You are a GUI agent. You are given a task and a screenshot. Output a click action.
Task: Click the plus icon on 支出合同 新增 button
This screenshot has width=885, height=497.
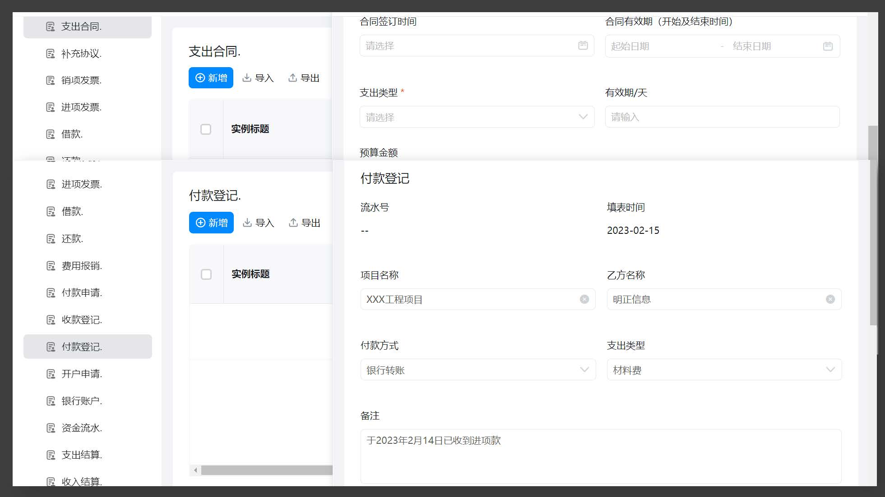[x=200, y=78]
